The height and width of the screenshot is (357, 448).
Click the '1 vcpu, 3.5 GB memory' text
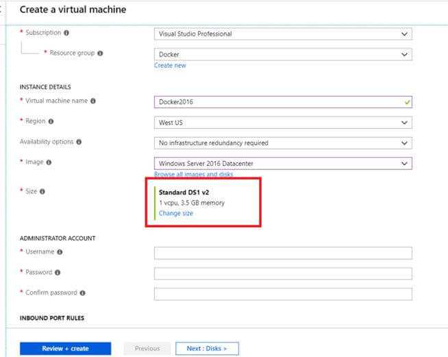pyautogui.click(x=192, y=203)
